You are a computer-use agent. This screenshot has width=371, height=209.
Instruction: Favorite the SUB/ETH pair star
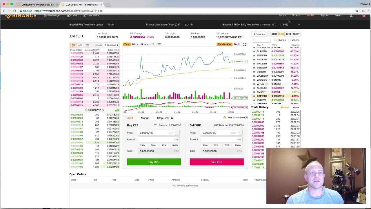254,51
